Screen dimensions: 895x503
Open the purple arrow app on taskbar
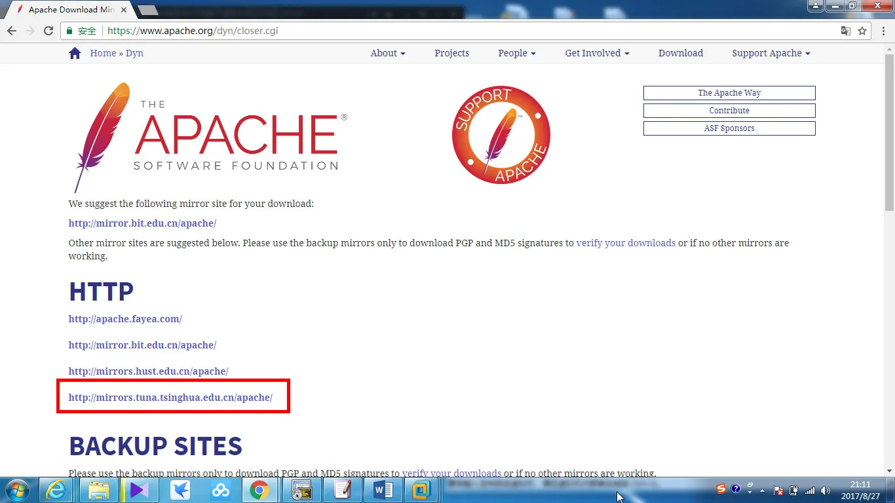point(140,490)
